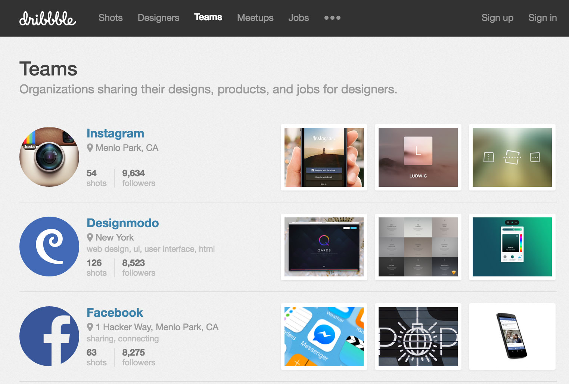Open the Facebook team name link
Viewport: 569px width, 384px height.
[x=115, y=313]
